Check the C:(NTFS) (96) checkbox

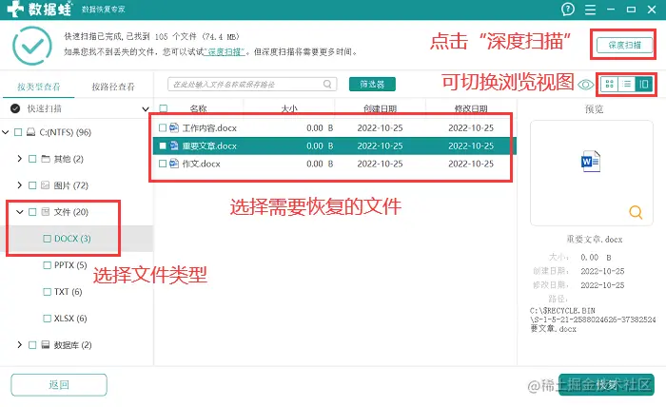tap(18, 132)
